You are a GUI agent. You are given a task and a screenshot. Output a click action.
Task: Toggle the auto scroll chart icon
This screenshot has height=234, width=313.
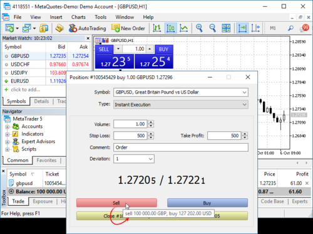(x=242, y=28)
